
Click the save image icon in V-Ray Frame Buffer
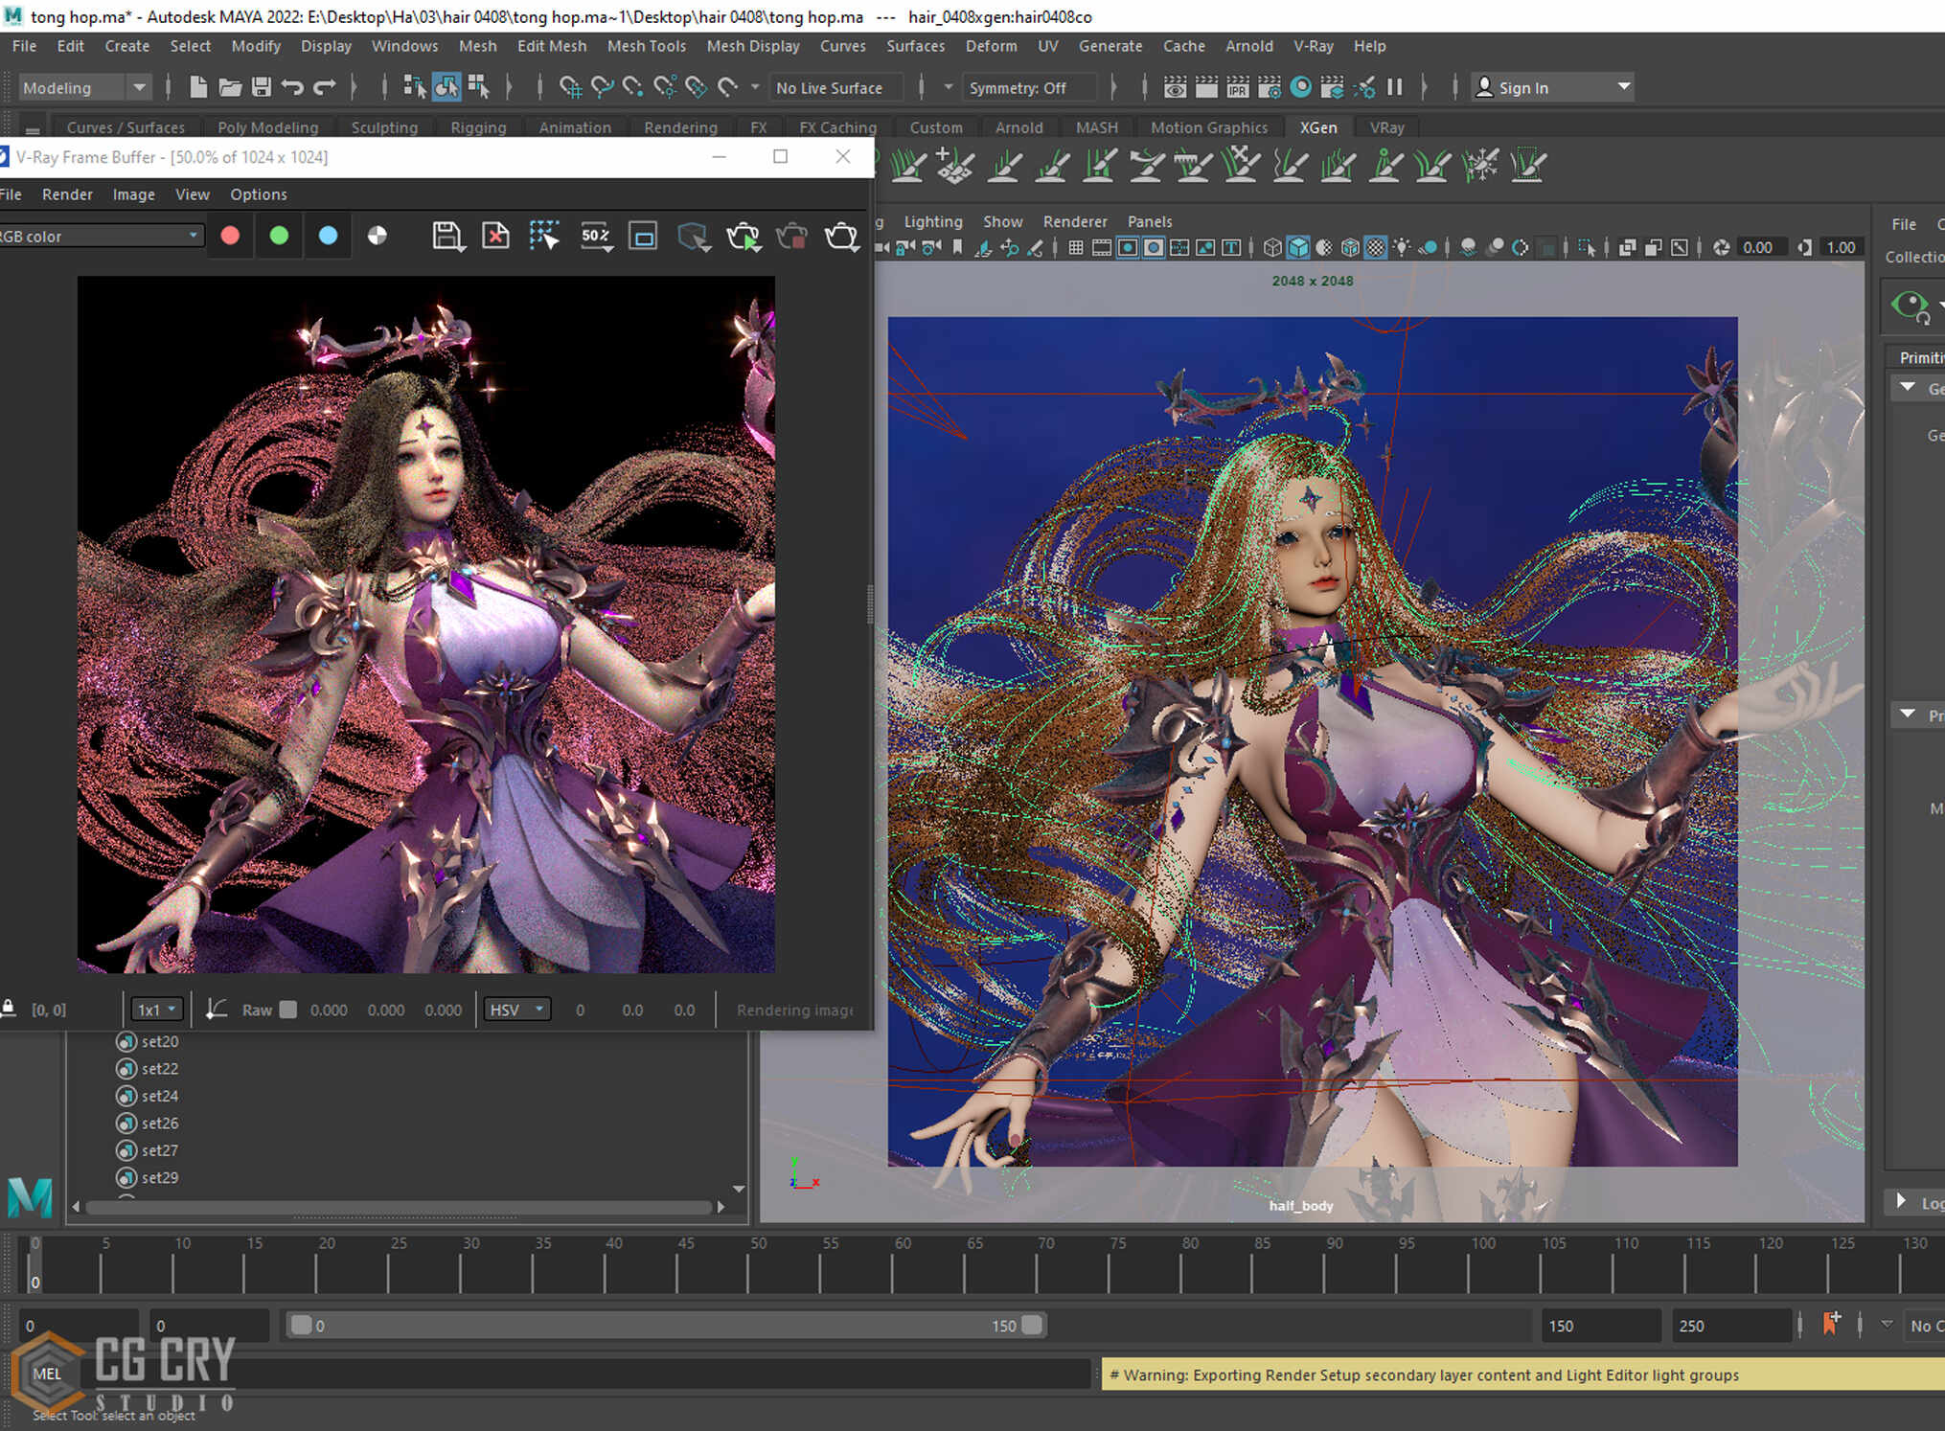447,236
